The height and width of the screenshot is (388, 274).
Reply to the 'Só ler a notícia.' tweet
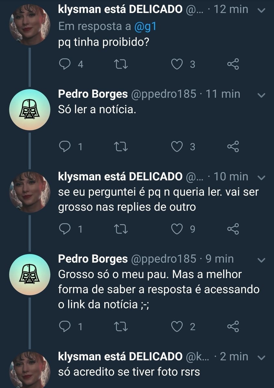(66, 147)
